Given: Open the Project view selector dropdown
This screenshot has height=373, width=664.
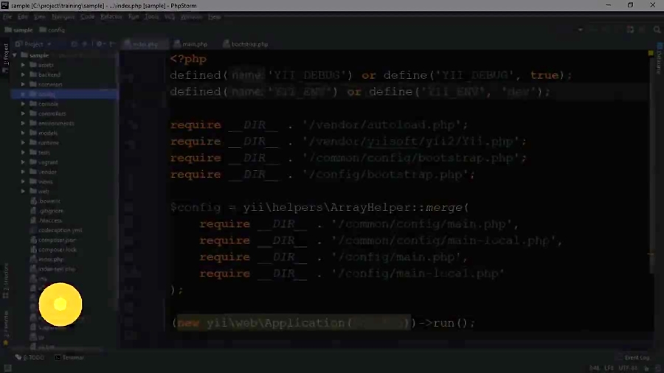Looking at the screenshot, I should click(x=33, y=44).
